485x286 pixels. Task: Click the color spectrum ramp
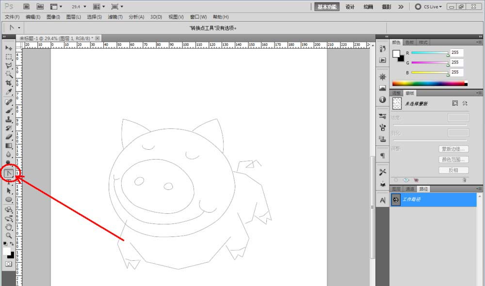(430, 83)
